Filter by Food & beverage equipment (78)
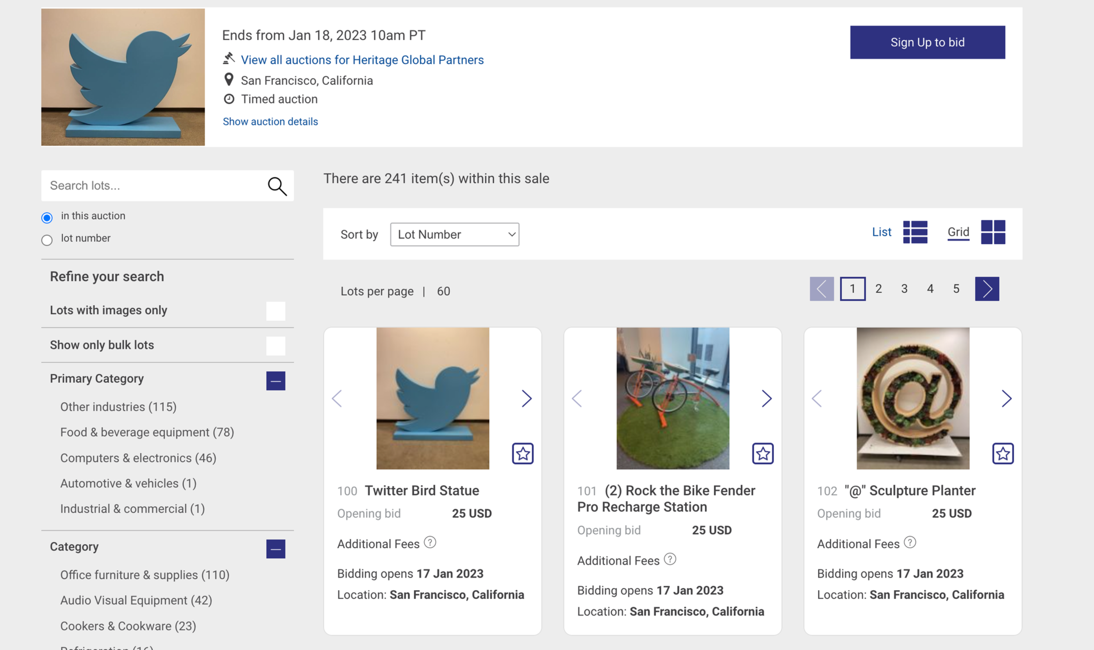The image size is (1094, 650). 147,432
